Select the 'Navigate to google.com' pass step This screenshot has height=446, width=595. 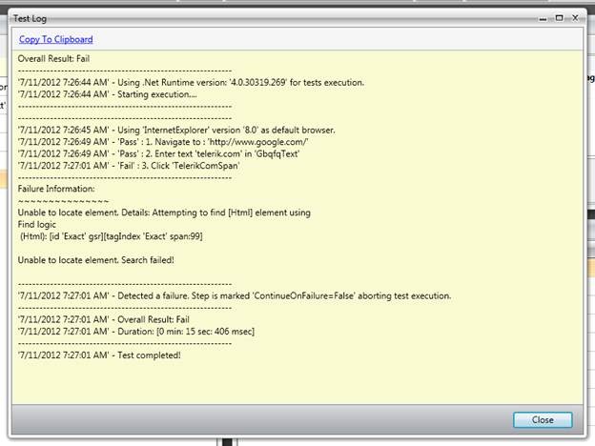[x=151, y=141]
